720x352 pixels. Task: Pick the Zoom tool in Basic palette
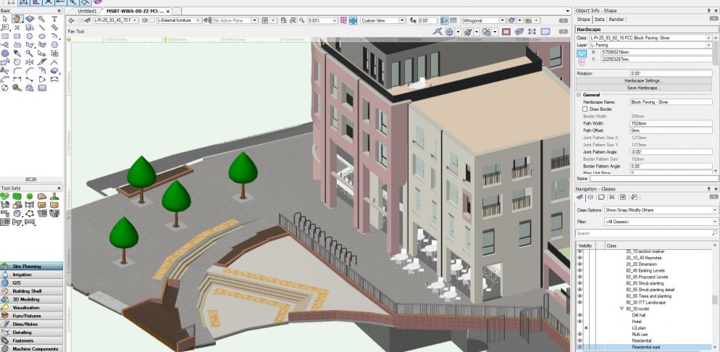[x=42, y=19]
